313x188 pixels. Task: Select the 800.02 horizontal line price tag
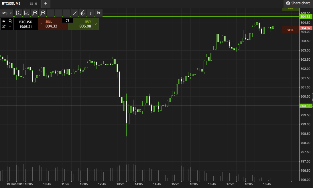[x=306, y=106]
